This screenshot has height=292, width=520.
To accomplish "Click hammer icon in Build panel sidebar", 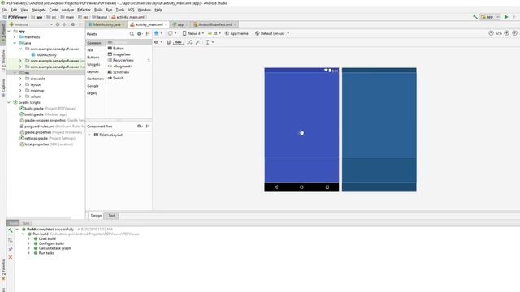I will pyautogui.click(x=11, y=230).
